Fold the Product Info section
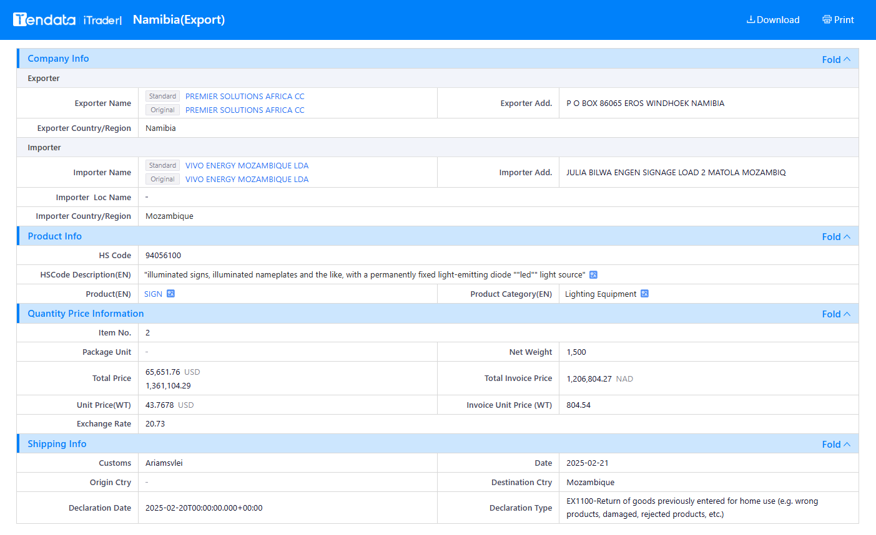876x535 pixels. click(836, 236)
